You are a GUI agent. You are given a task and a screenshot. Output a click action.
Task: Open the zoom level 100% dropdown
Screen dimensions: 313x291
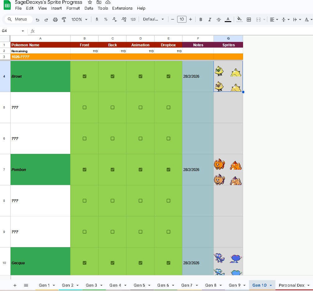coord(80,19)
